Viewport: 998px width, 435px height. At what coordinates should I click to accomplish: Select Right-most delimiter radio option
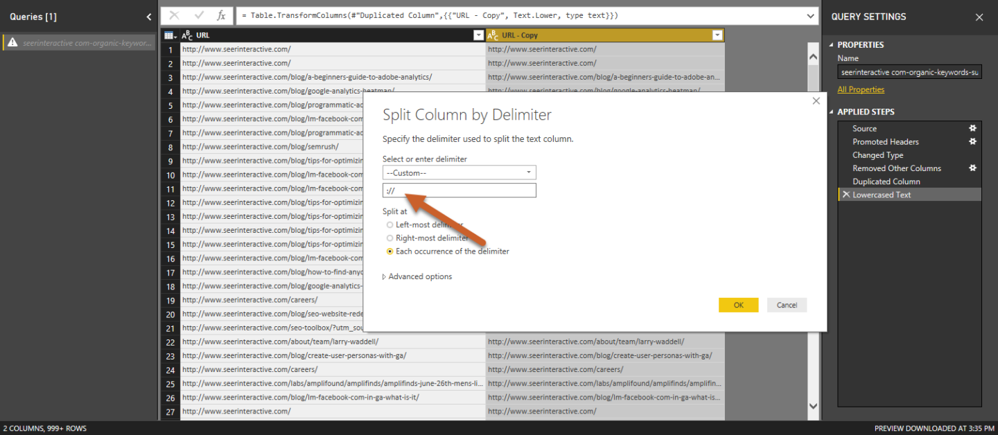tap(390, 238)
